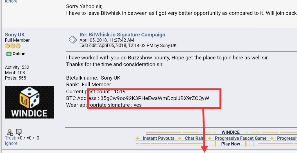The width and height of the screenshot is (297, 153).
Task: Click the Ignore link of top post
Action: [11, 1]
